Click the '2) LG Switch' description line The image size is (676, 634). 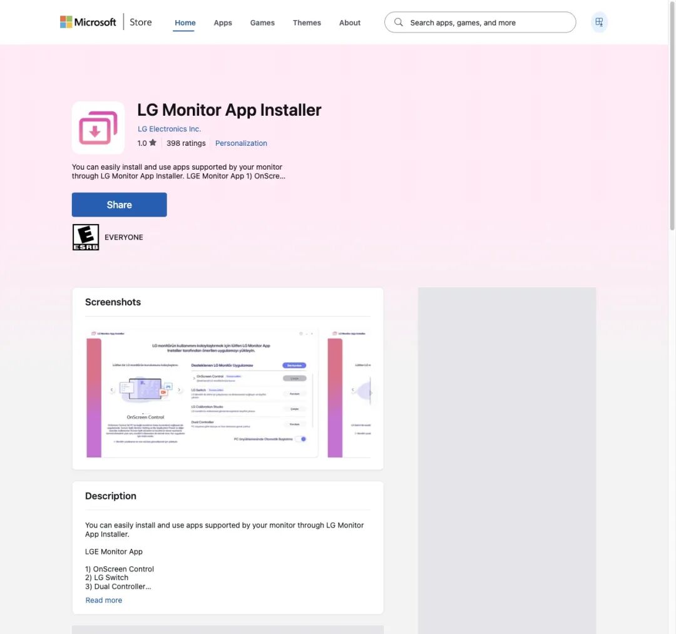click(x=106, y=578)
